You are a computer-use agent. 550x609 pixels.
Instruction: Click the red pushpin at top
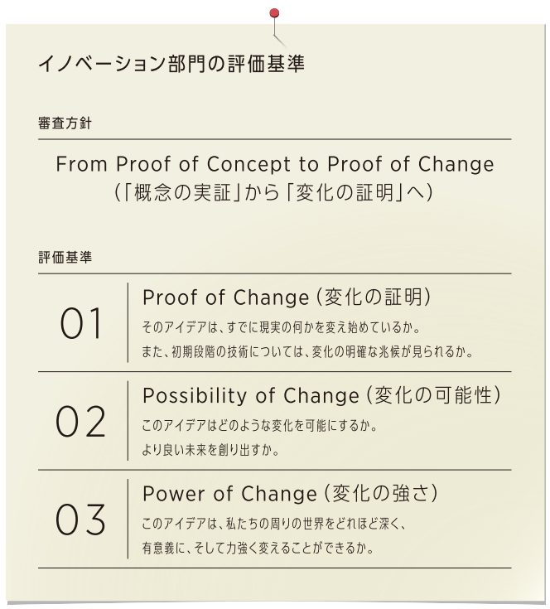274,13
